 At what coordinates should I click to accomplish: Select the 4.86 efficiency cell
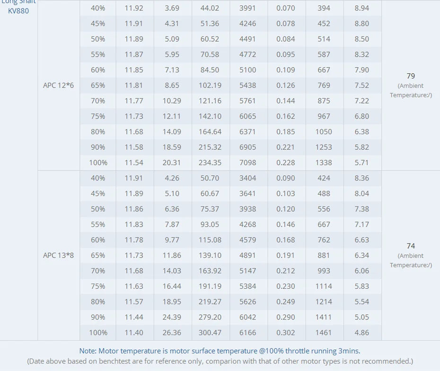click(x=361, y=333)
